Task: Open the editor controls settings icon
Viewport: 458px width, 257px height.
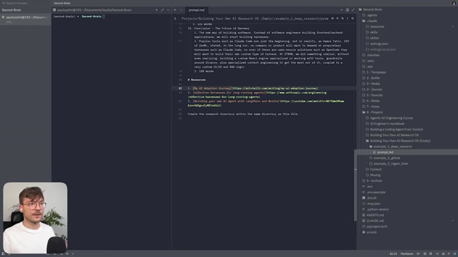Action: click(352, 19)
